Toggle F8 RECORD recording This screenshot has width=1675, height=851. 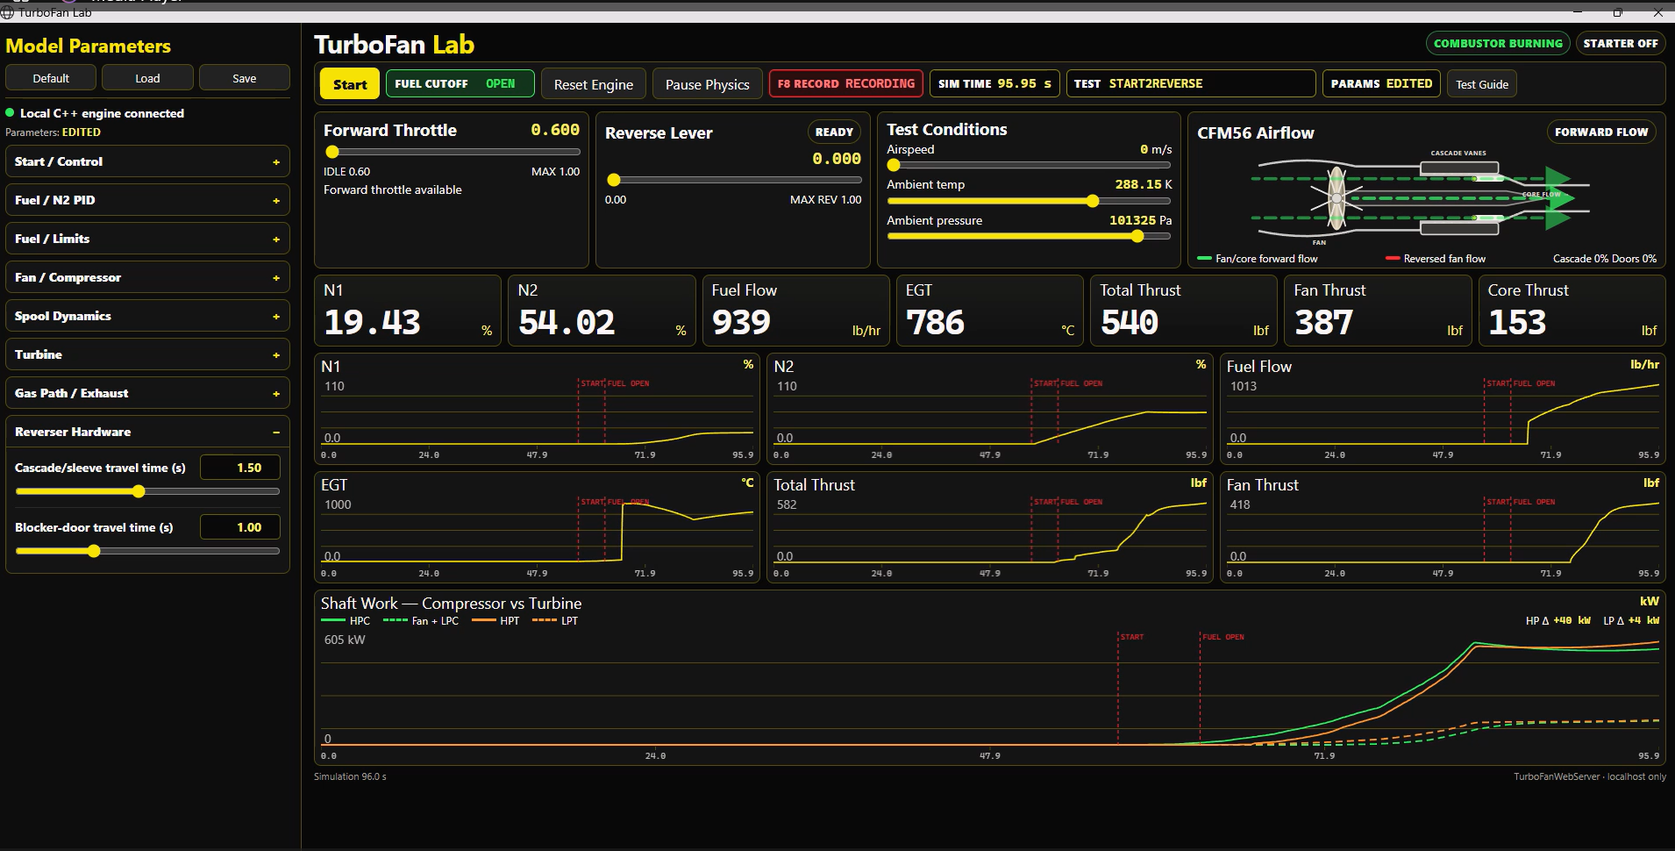845,83
